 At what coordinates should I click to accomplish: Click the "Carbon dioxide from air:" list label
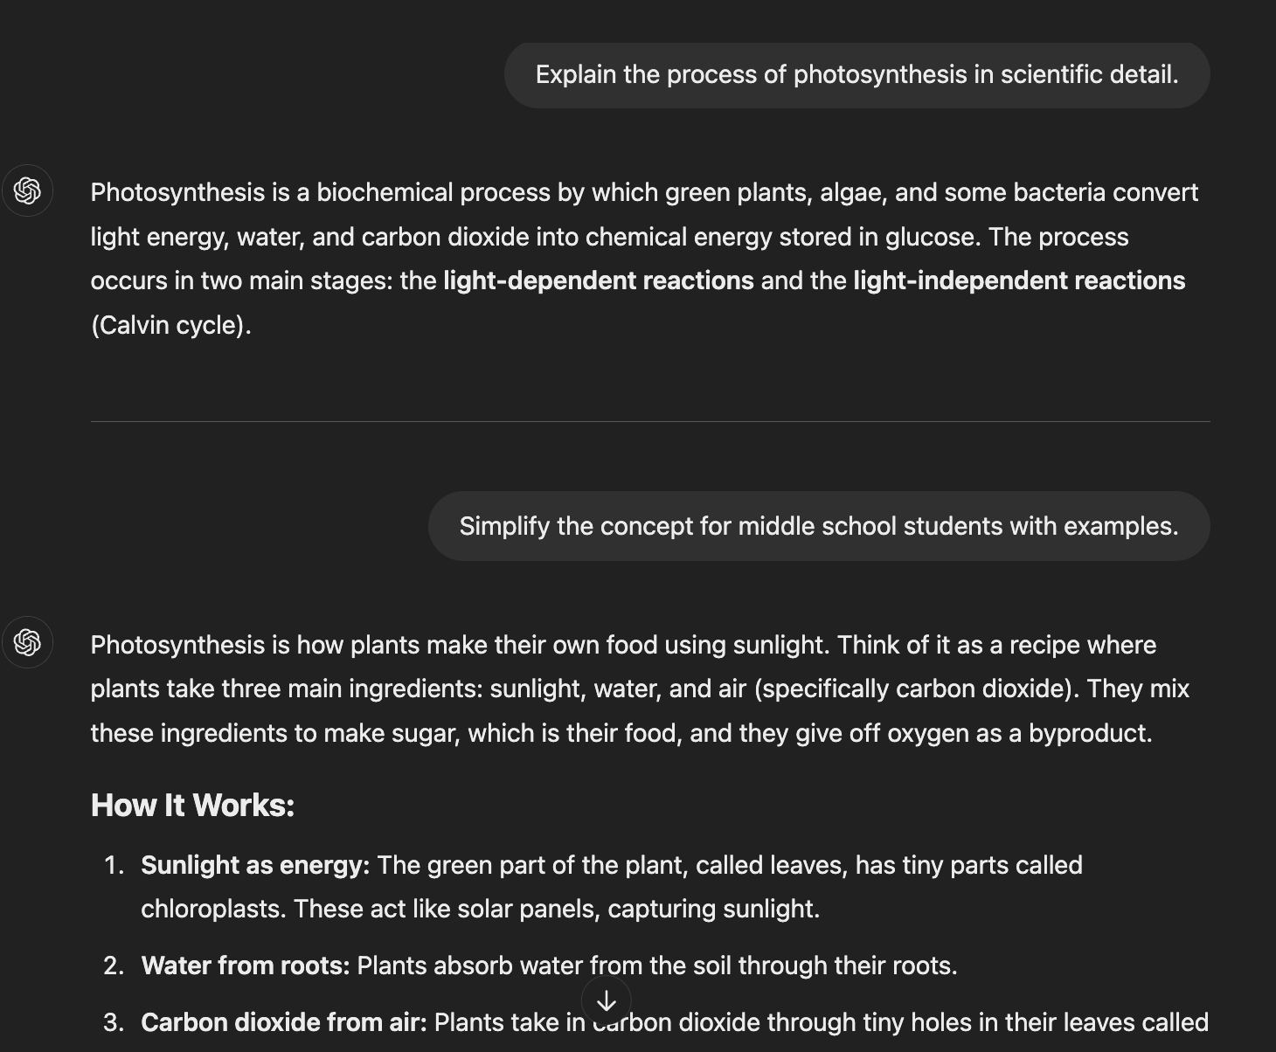pyautogui.click(x=283, y=1022)
